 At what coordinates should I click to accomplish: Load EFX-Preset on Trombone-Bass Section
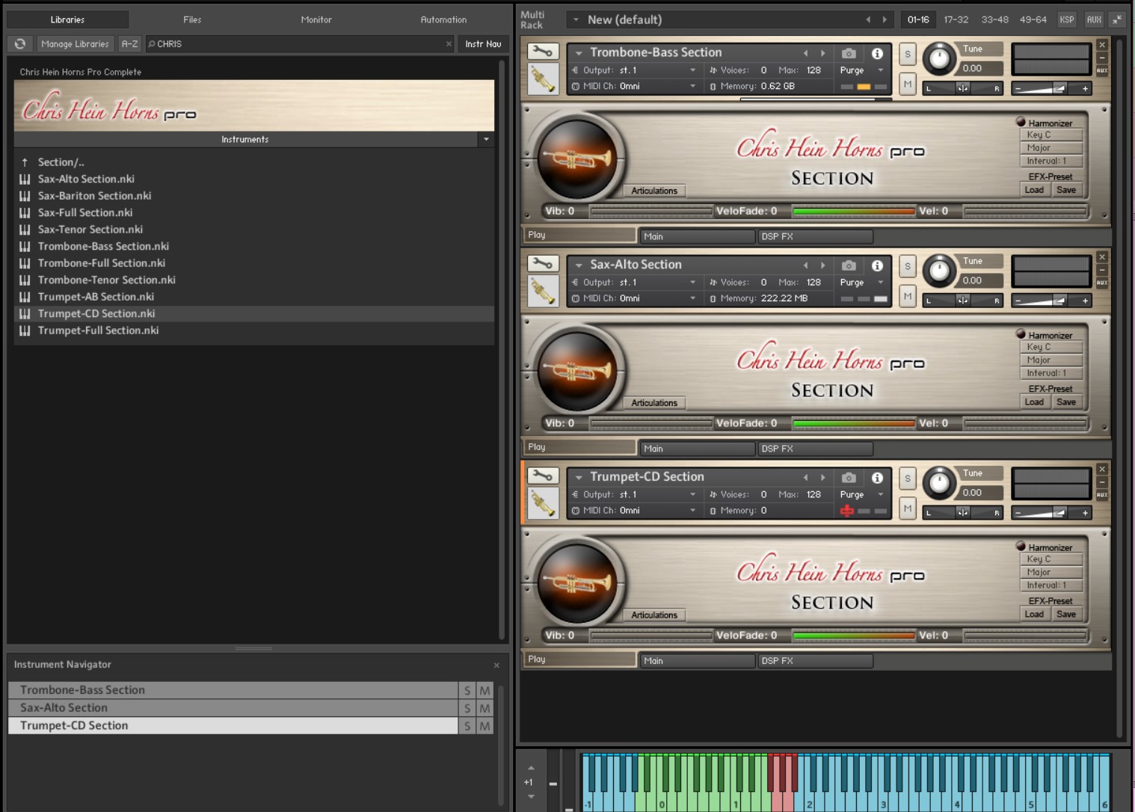(x=1034, y=190)
